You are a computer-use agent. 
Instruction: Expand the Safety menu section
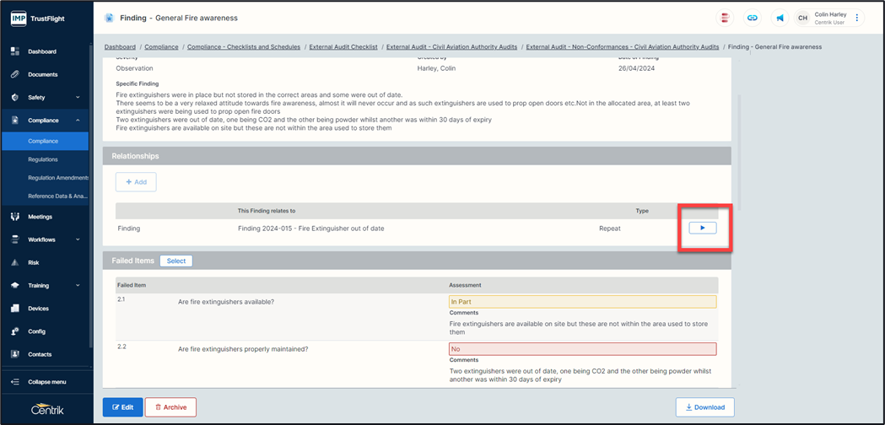tap(78, 98)
